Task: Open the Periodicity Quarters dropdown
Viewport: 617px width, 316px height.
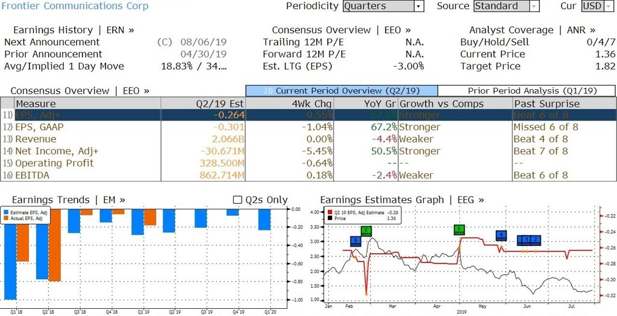Action: [383, 6]
